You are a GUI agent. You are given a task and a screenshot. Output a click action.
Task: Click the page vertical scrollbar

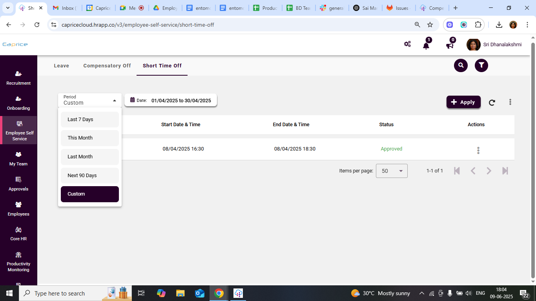[532, 157]
